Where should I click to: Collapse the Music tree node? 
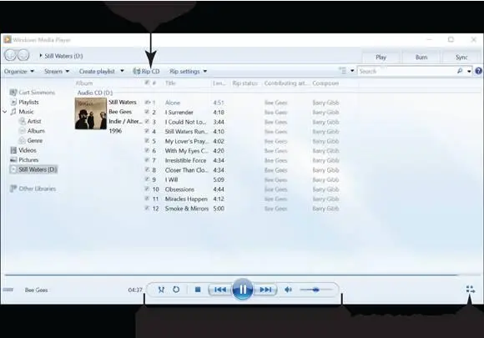(x=5, y=112)
